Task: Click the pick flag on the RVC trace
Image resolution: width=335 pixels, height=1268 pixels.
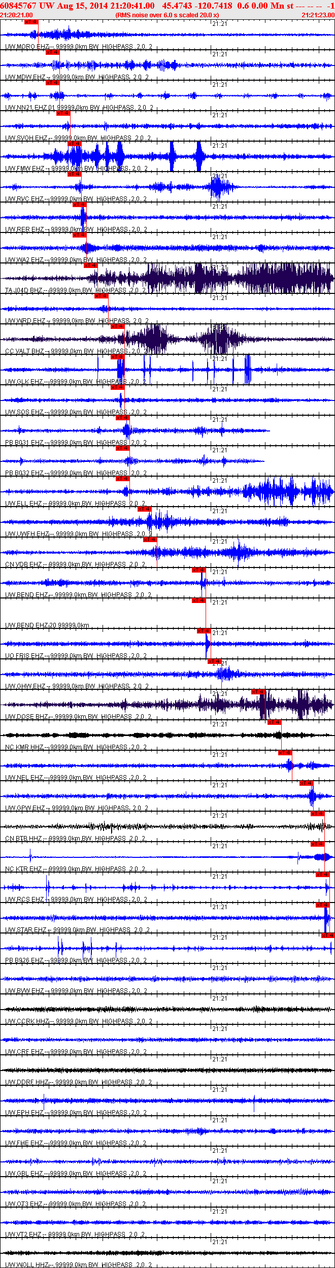Action: (74, 174)
